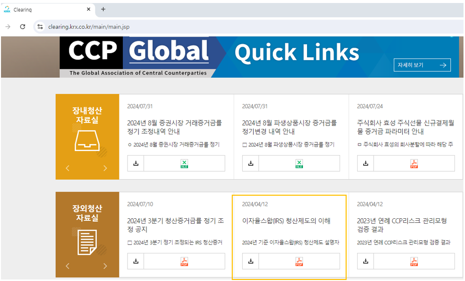Click the address bar URL clearing.krx.co.kr
Screen dimensions: 465x281
[89, 27]
